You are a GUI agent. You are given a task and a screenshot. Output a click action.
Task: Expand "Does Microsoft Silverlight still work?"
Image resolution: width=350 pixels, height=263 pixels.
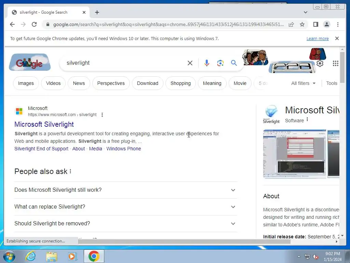point(126,190)
